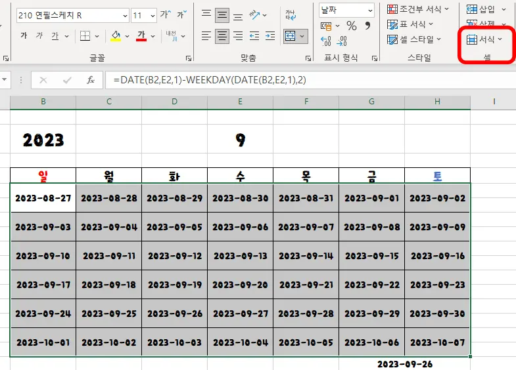Select cell 2023-09-20
Screen dimensions: 516x370
[x=240, y=285]
